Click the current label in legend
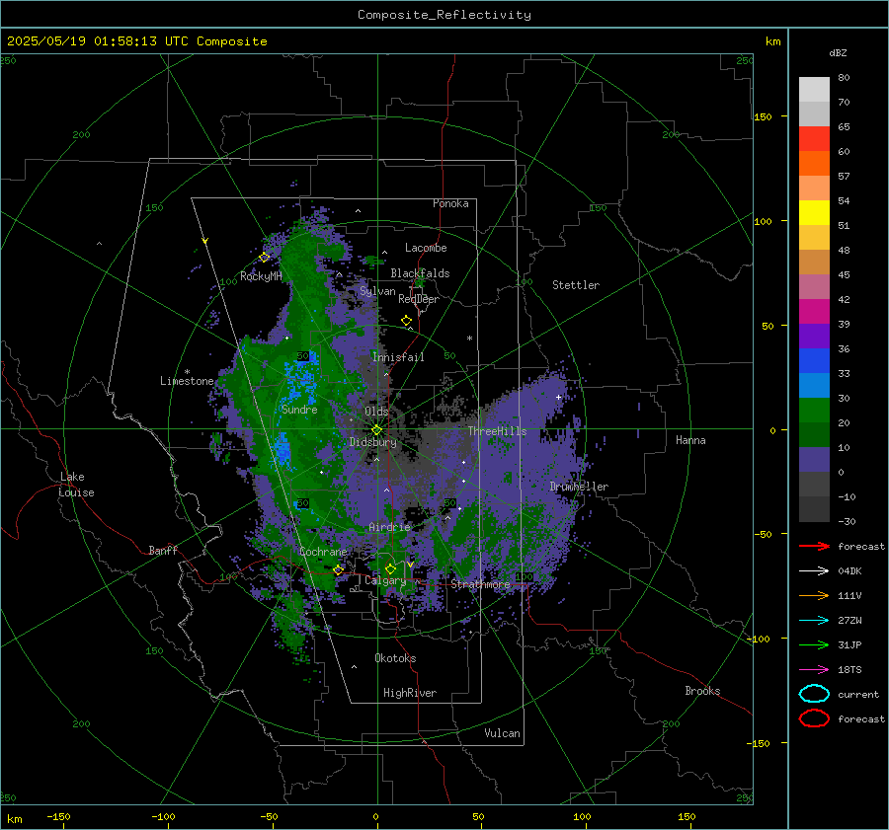The height and width of the screenshot is (830, 889). click(858, 695)
